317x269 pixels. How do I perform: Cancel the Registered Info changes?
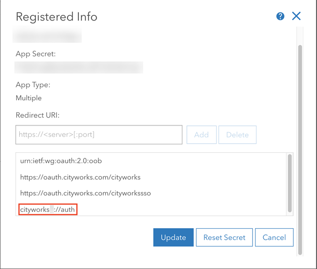274,237
